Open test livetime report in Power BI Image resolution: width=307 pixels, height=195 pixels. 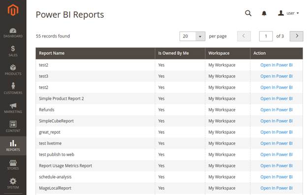[x=276, y=143]
